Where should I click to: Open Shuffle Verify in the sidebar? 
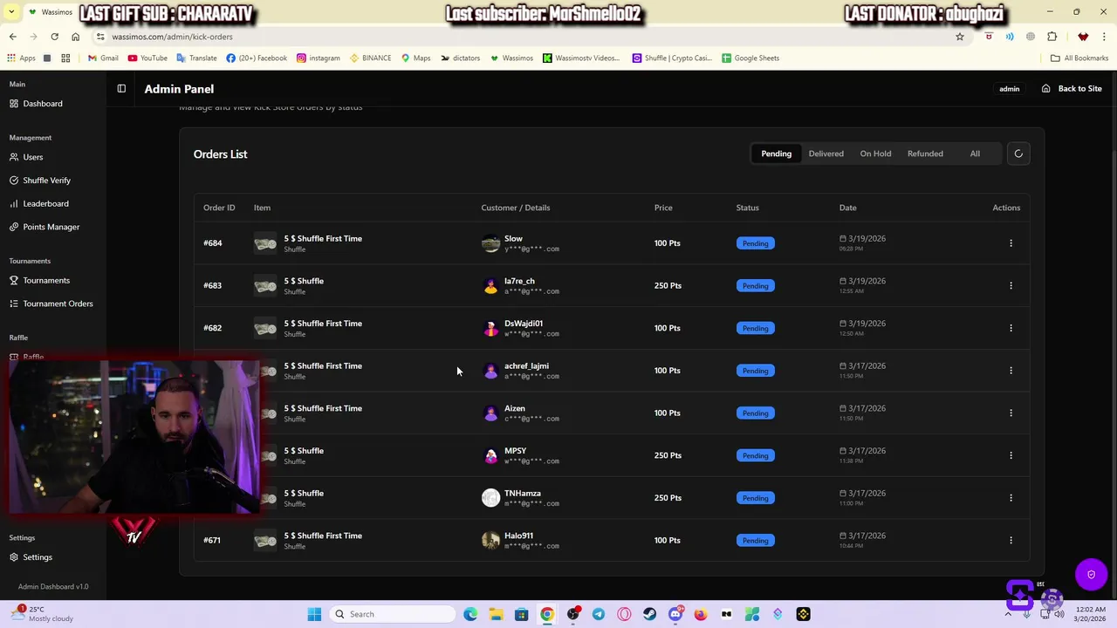tap(40, 181)
